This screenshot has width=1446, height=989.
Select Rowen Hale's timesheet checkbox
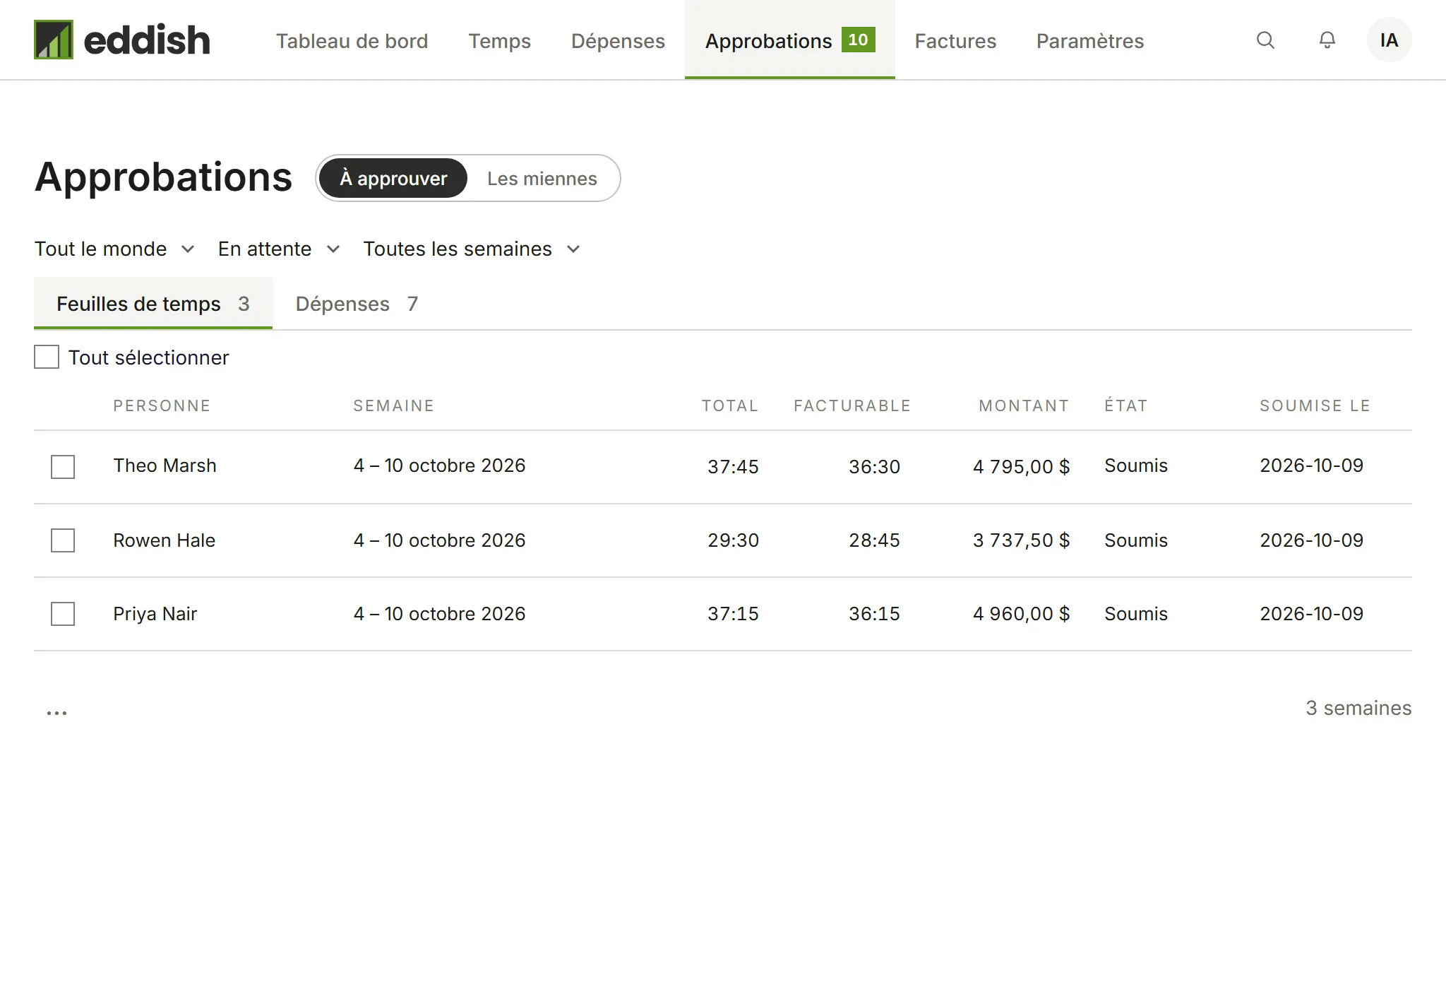point(63,540)
